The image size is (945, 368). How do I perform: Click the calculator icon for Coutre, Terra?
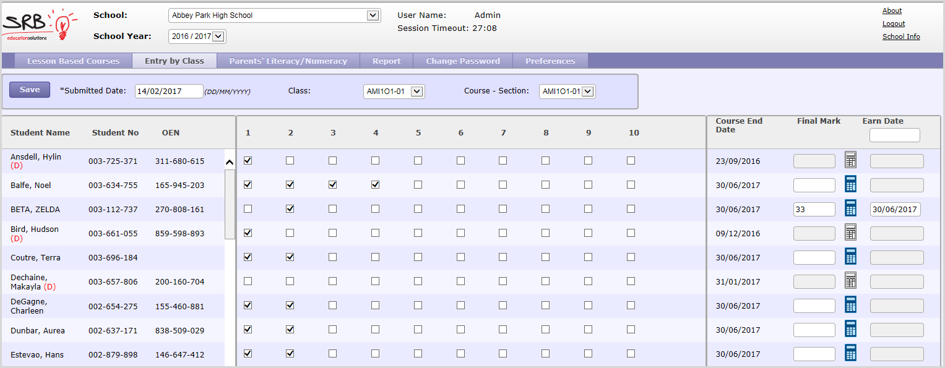850,257
